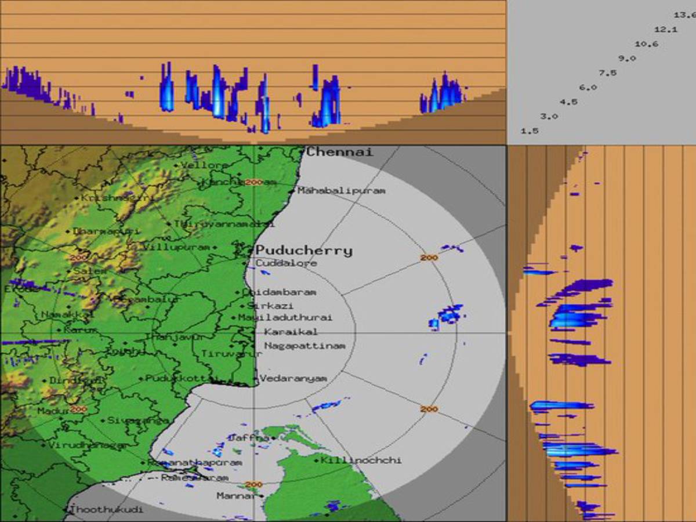Select the 1.5 height scale value

(x=530, y=131)
